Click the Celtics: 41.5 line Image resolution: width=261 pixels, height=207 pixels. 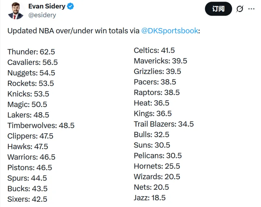[154, 50]
